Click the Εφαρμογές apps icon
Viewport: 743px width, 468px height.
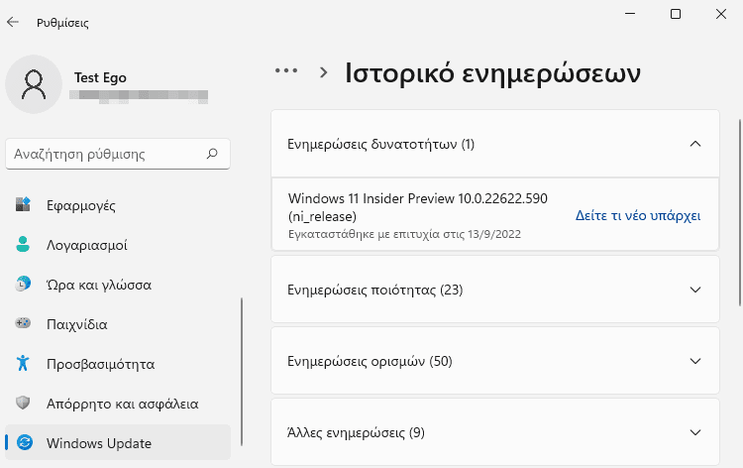23,204
